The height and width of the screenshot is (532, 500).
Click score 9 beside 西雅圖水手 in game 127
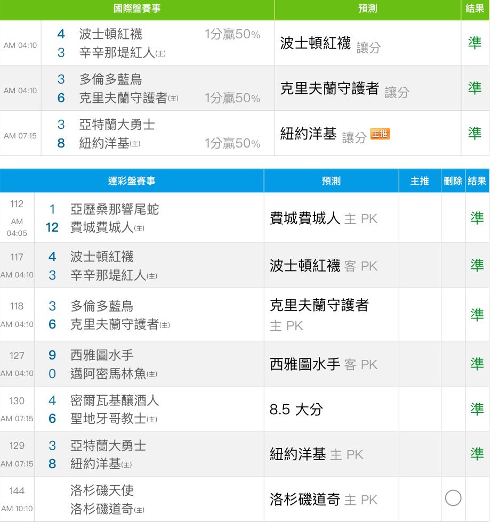pos(52,355)
